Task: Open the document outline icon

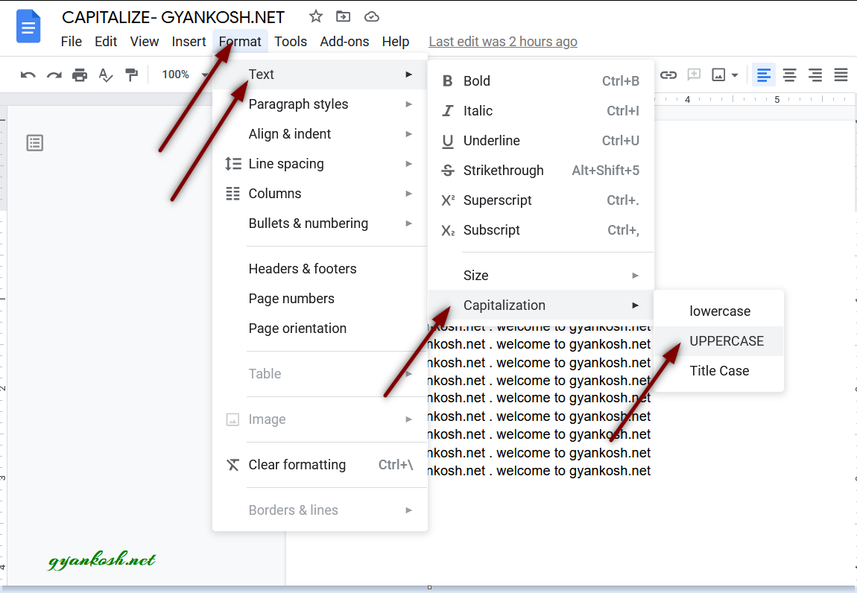Action: coord(34,142)
